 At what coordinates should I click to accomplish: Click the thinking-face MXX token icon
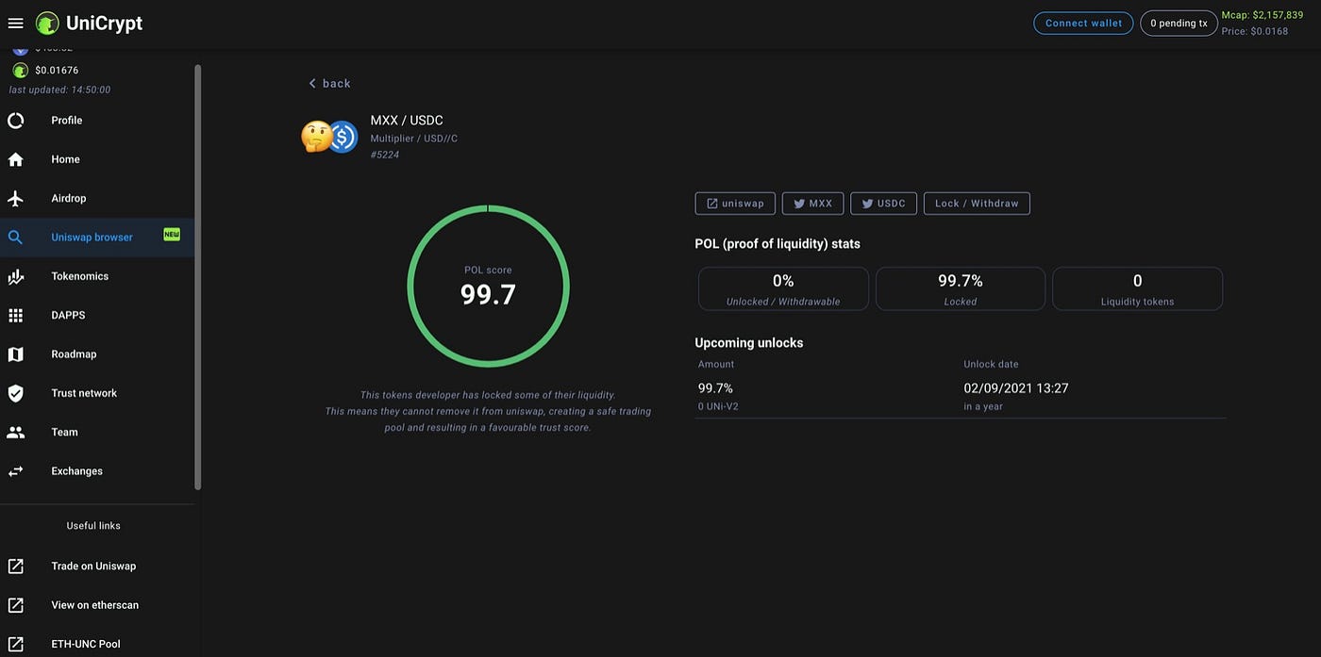click(x=316, y=137)
